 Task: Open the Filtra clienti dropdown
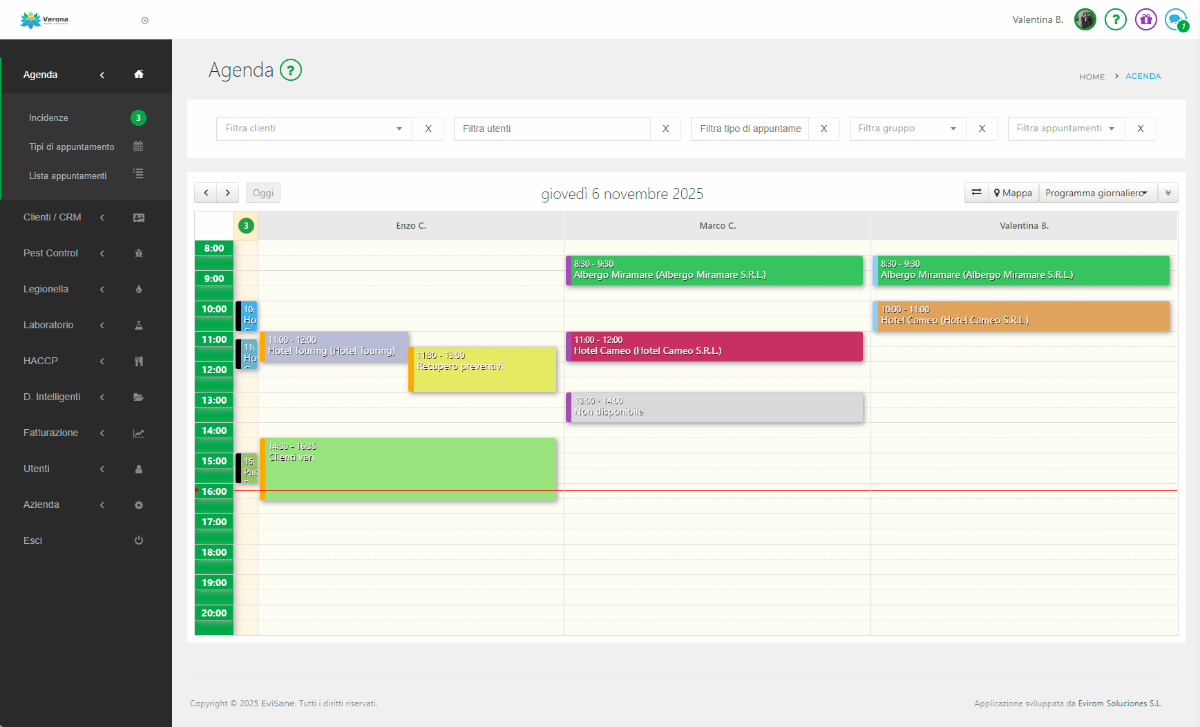point(314,129)
